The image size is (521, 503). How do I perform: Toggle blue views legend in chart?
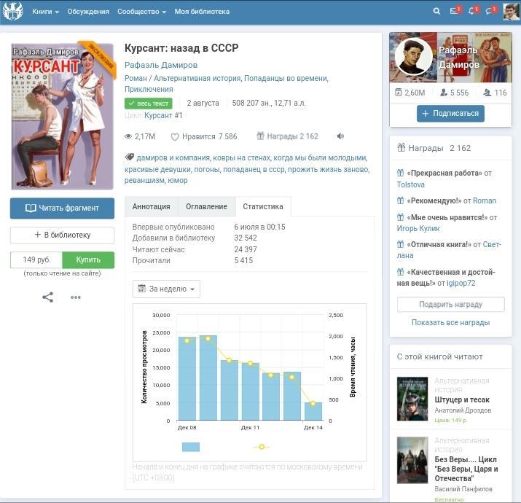pos(191,447)
